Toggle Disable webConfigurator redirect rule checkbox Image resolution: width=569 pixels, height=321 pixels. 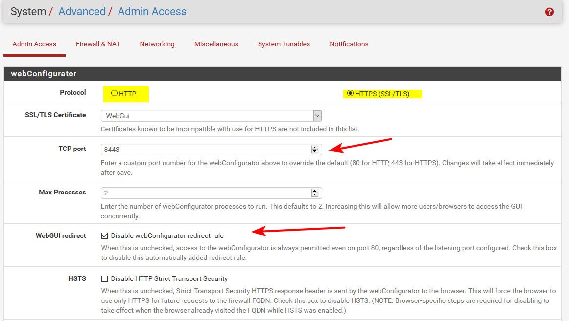(x=104, y=235)
